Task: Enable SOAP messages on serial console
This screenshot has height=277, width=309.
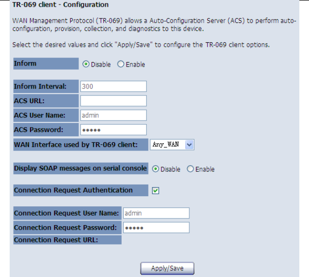Action: 190,169
